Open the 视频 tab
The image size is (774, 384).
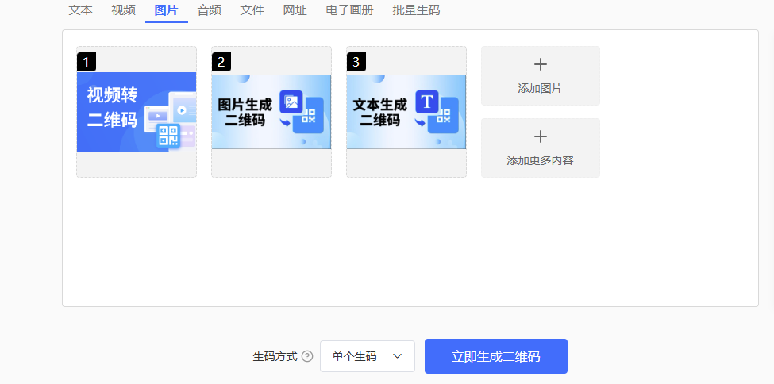(x=123, y=10)
